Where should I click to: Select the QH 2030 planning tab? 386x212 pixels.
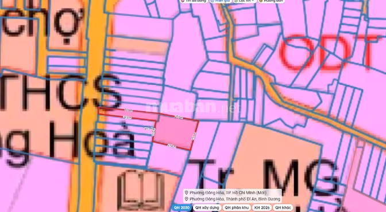click(182, 207)
